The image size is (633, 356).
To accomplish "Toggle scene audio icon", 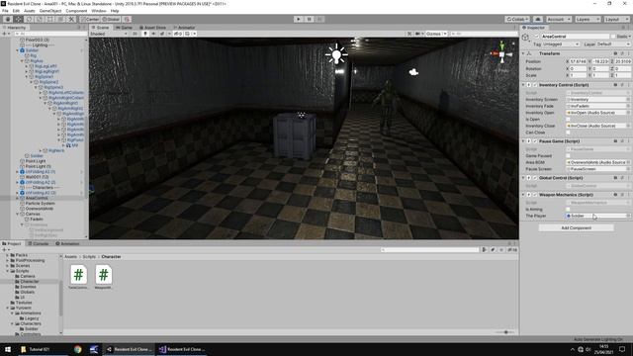I will tap(153, 34).
